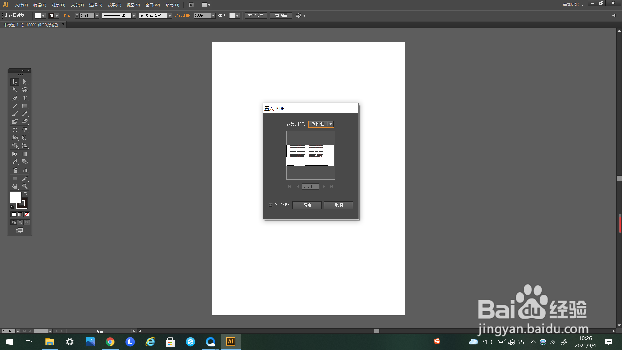The height and width of the screenshot is (350, 622).
Task: Pick the Rotate tool
Action: pyautogui.click(x=15, y=130)
